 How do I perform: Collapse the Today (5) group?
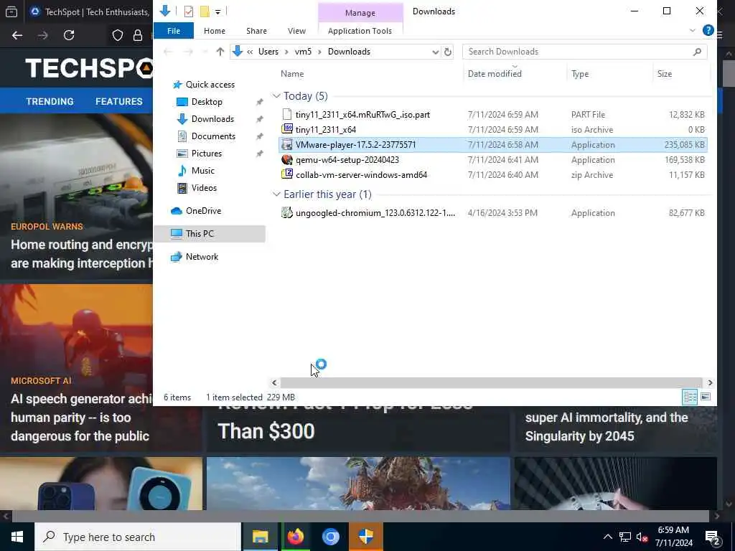276,96
